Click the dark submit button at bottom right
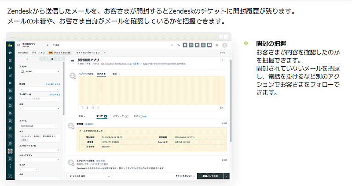 click(210, 175)
